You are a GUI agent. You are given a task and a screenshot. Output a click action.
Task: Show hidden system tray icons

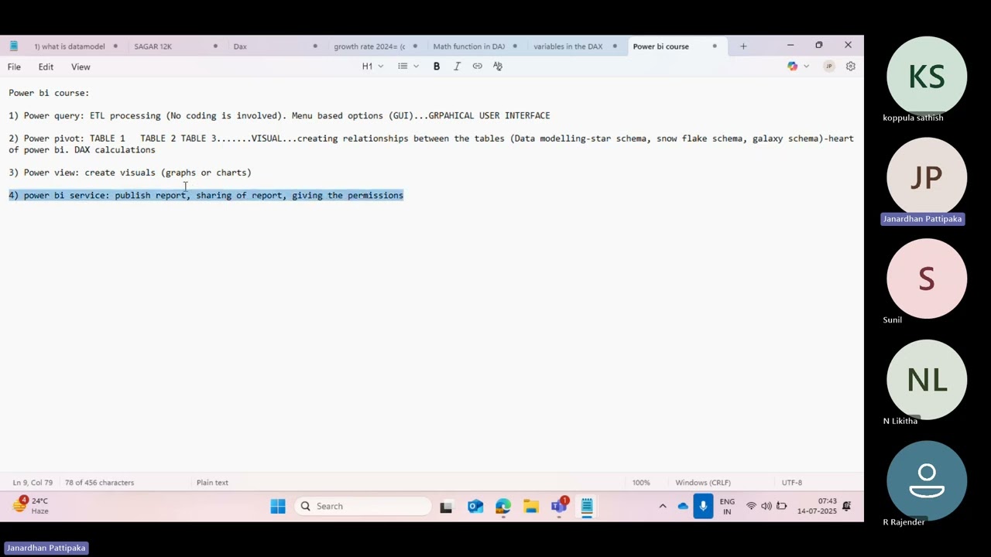(x=663, y=507)
